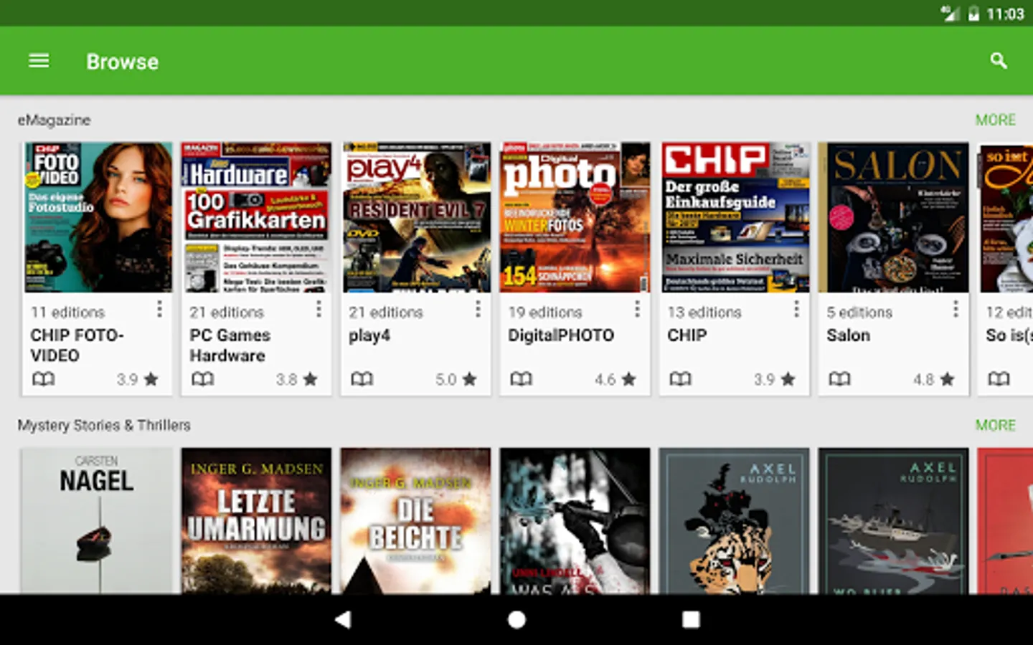
Task: Click Mystery Stories & Thrillers heading
Action: pos(104,425)
